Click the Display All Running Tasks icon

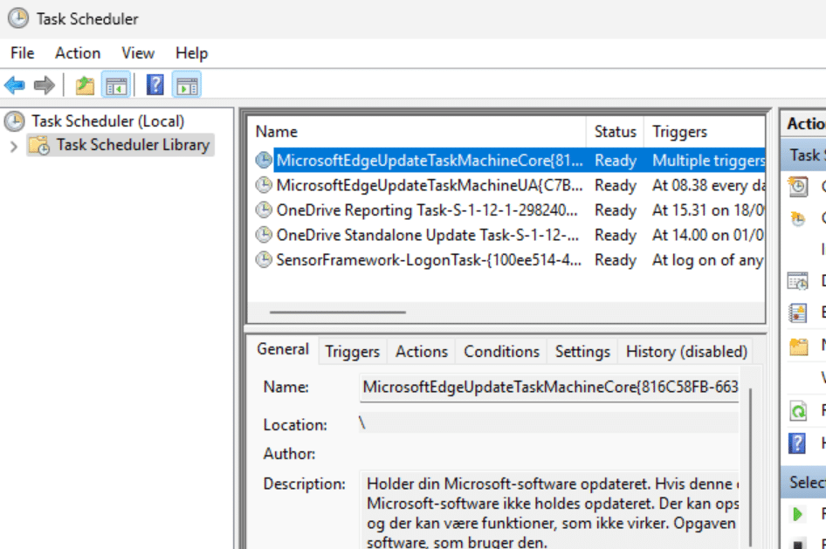coord(798,281)
